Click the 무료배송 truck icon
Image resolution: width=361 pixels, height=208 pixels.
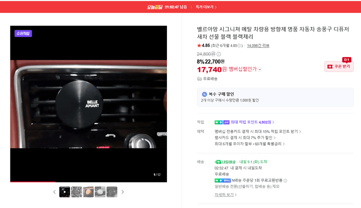coord(199,79)
